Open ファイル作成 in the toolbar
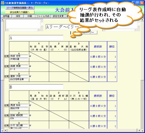This screenshot has height=133, width=145. pos(43,16)
